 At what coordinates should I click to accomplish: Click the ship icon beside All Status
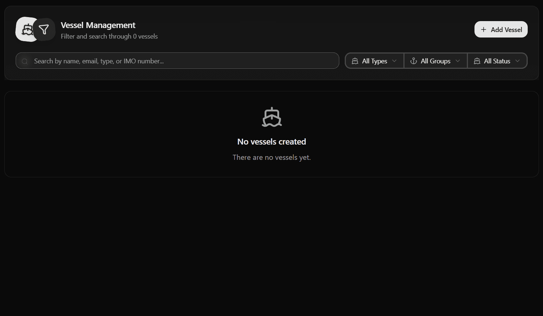(x=477, y=61)
